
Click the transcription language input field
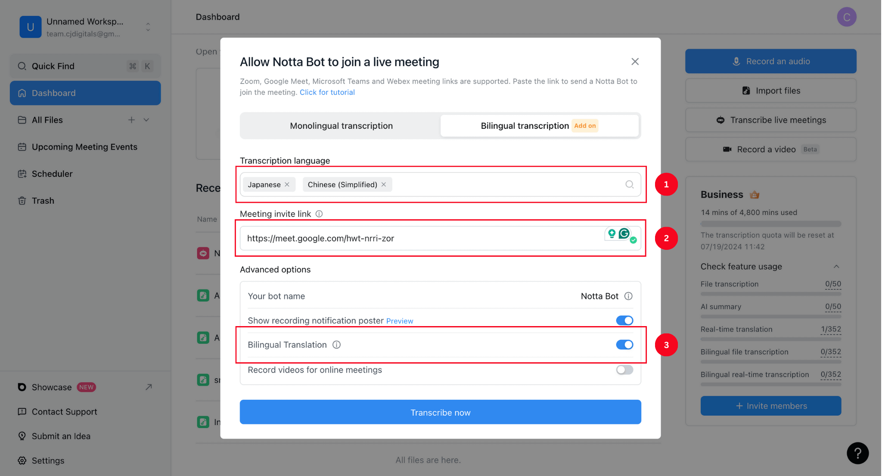[440, 184]
